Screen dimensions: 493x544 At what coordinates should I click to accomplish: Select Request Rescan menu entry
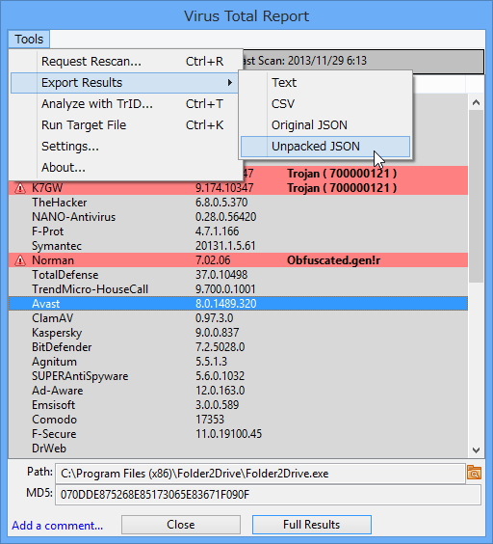click(x=126, y=62)
